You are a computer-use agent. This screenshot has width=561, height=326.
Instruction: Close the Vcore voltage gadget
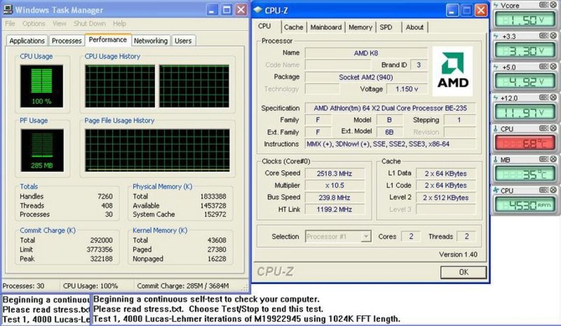click(x=553, y=5)
